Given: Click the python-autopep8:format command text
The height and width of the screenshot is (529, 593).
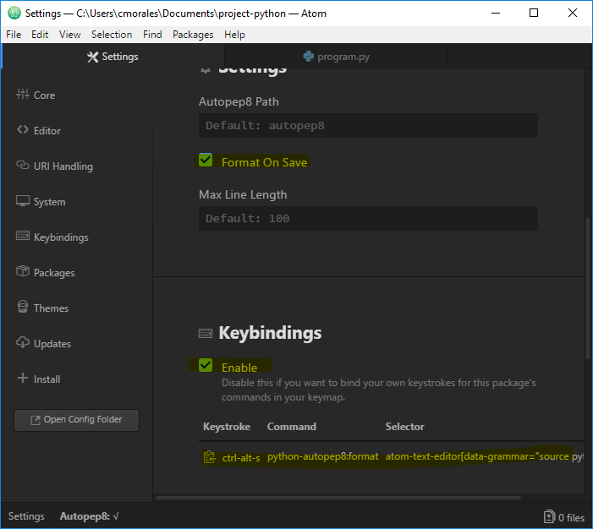Looking at the screenshot, I should [x=322, y=456].
